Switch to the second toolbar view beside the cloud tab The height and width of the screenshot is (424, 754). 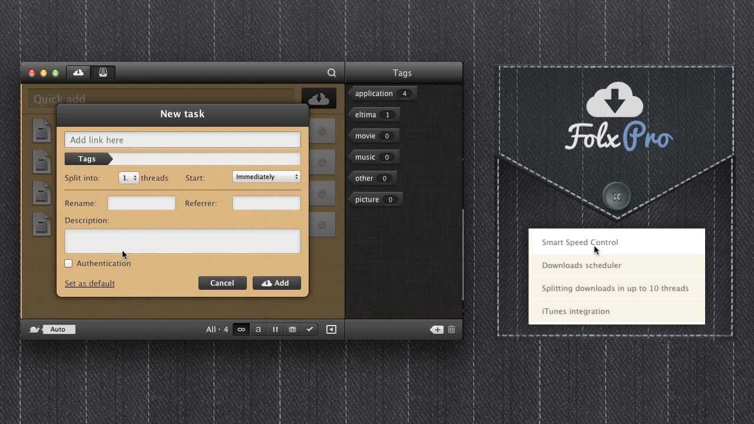click(103, 72)
